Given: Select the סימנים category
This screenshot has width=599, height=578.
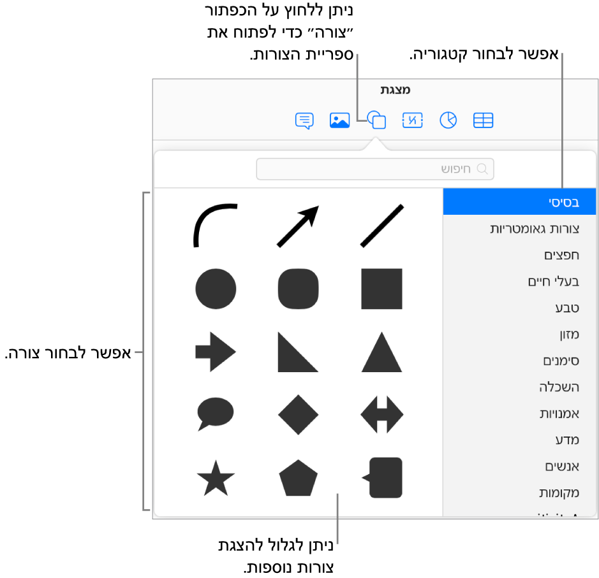Looking at the screenshot, I should pos(519,360).
